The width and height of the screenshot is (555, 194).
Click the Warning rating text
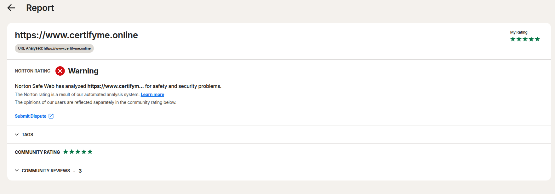point(83,71)
